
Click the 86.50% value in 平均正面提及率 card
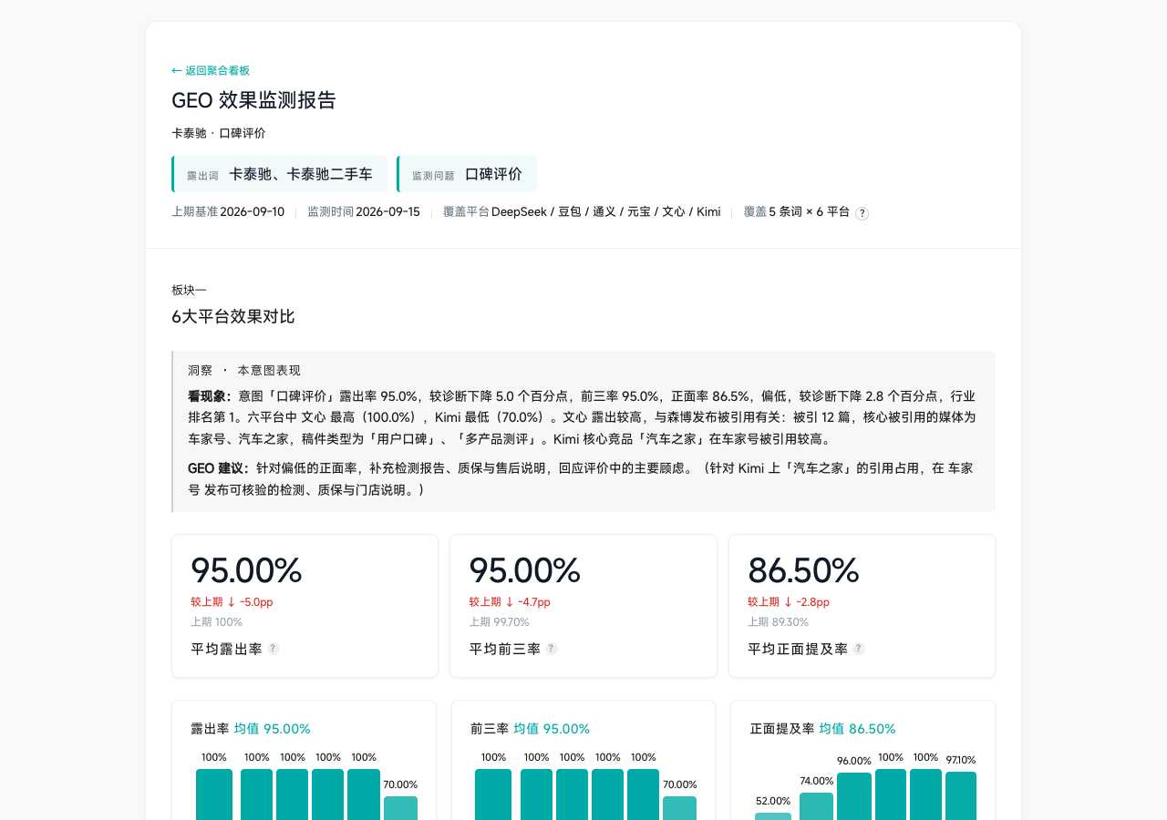[803, 570]
